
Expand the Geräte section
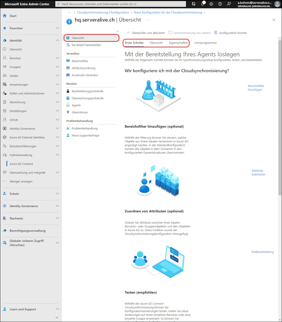click(58, 76)
